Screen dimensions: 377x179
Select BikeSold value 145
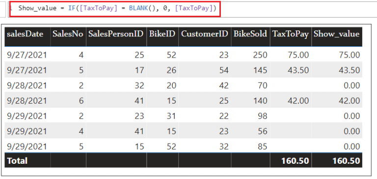pos(260,70)
